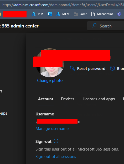The width and height of the screenshot is (124, 164).
Task: Click the Sign-out heading text
Action: click(x=44, y=142)
